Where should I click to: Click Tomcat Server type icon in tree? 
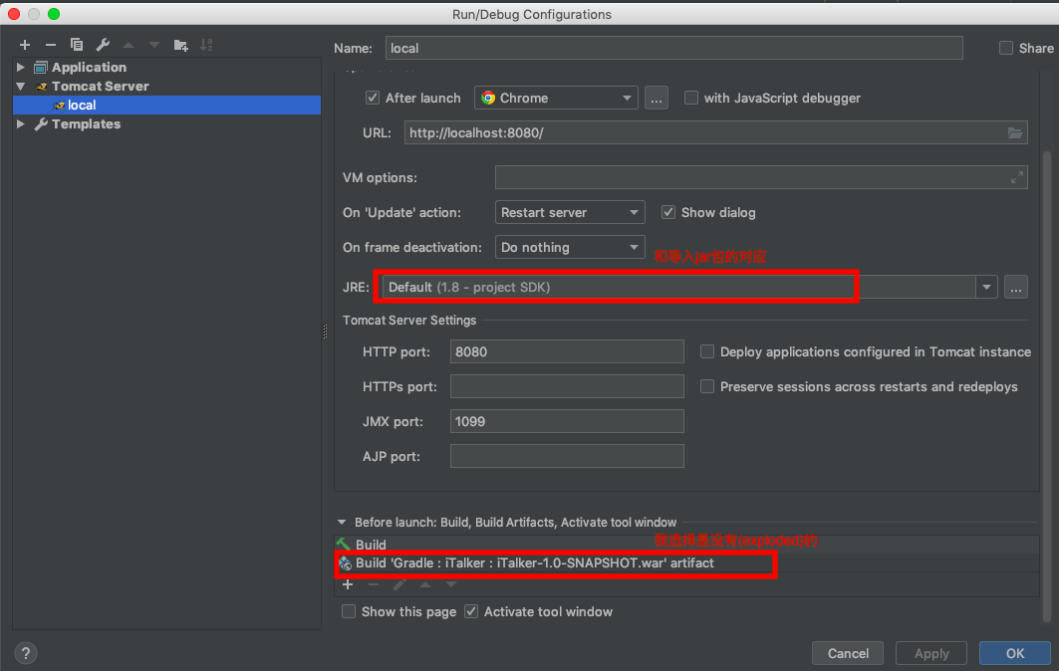[41, 87]
